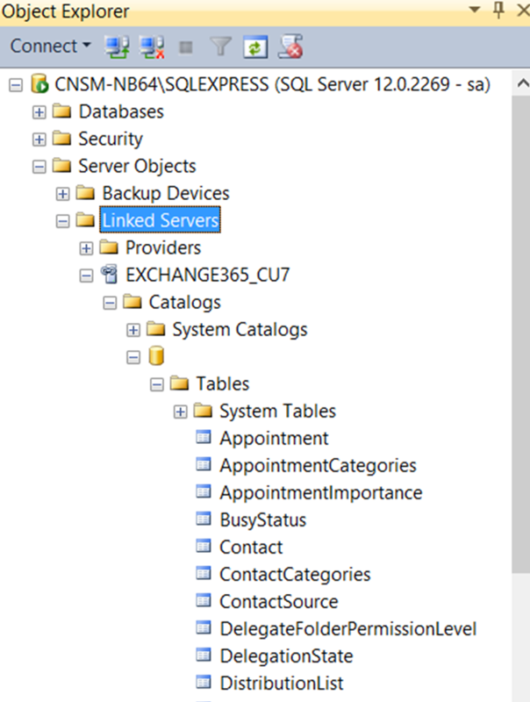
Task: Toggle auto-hide with the pin icon
Action: tap(498, 11)
